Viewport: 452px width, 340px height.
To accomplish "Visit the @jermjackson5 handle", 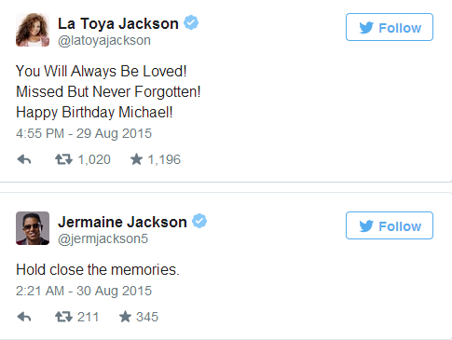I will pyautogui.click(x=103, y=239).
